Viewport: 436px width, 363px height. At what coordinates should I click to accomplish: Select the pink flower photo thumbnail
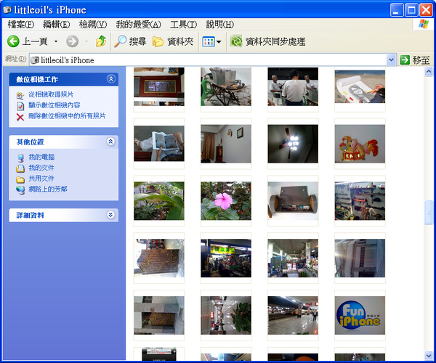(x=226, y=201)
